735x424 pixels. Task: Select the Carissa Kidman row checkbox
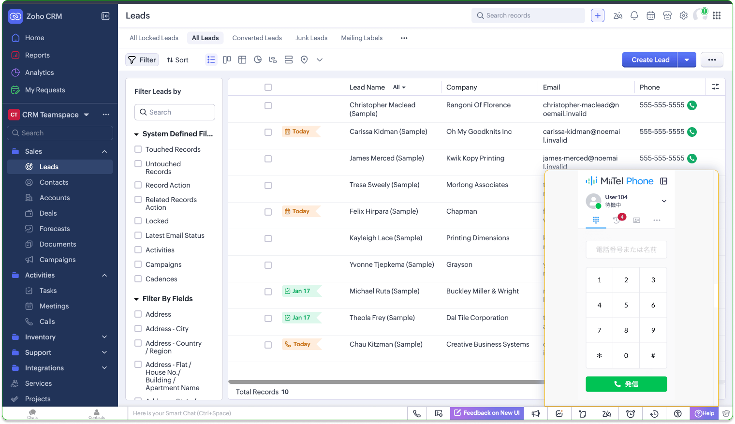tap(268, 132)
